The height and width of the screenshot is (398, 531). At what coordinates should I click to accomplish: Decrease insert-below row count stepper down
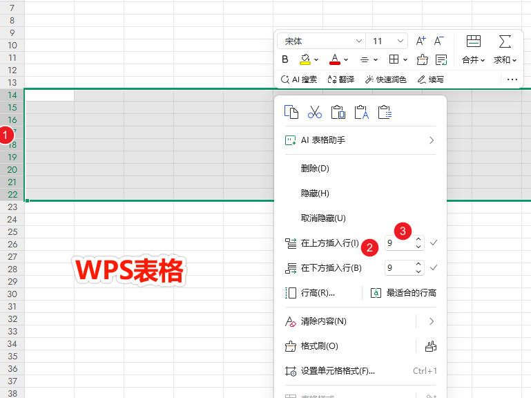point(418,272)
